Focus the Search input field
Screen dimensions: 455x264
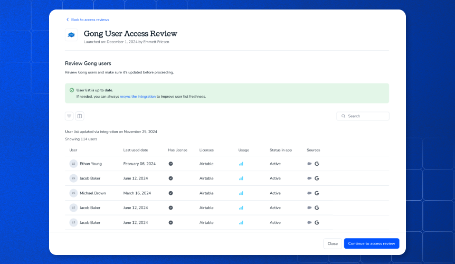click(363, 116)
